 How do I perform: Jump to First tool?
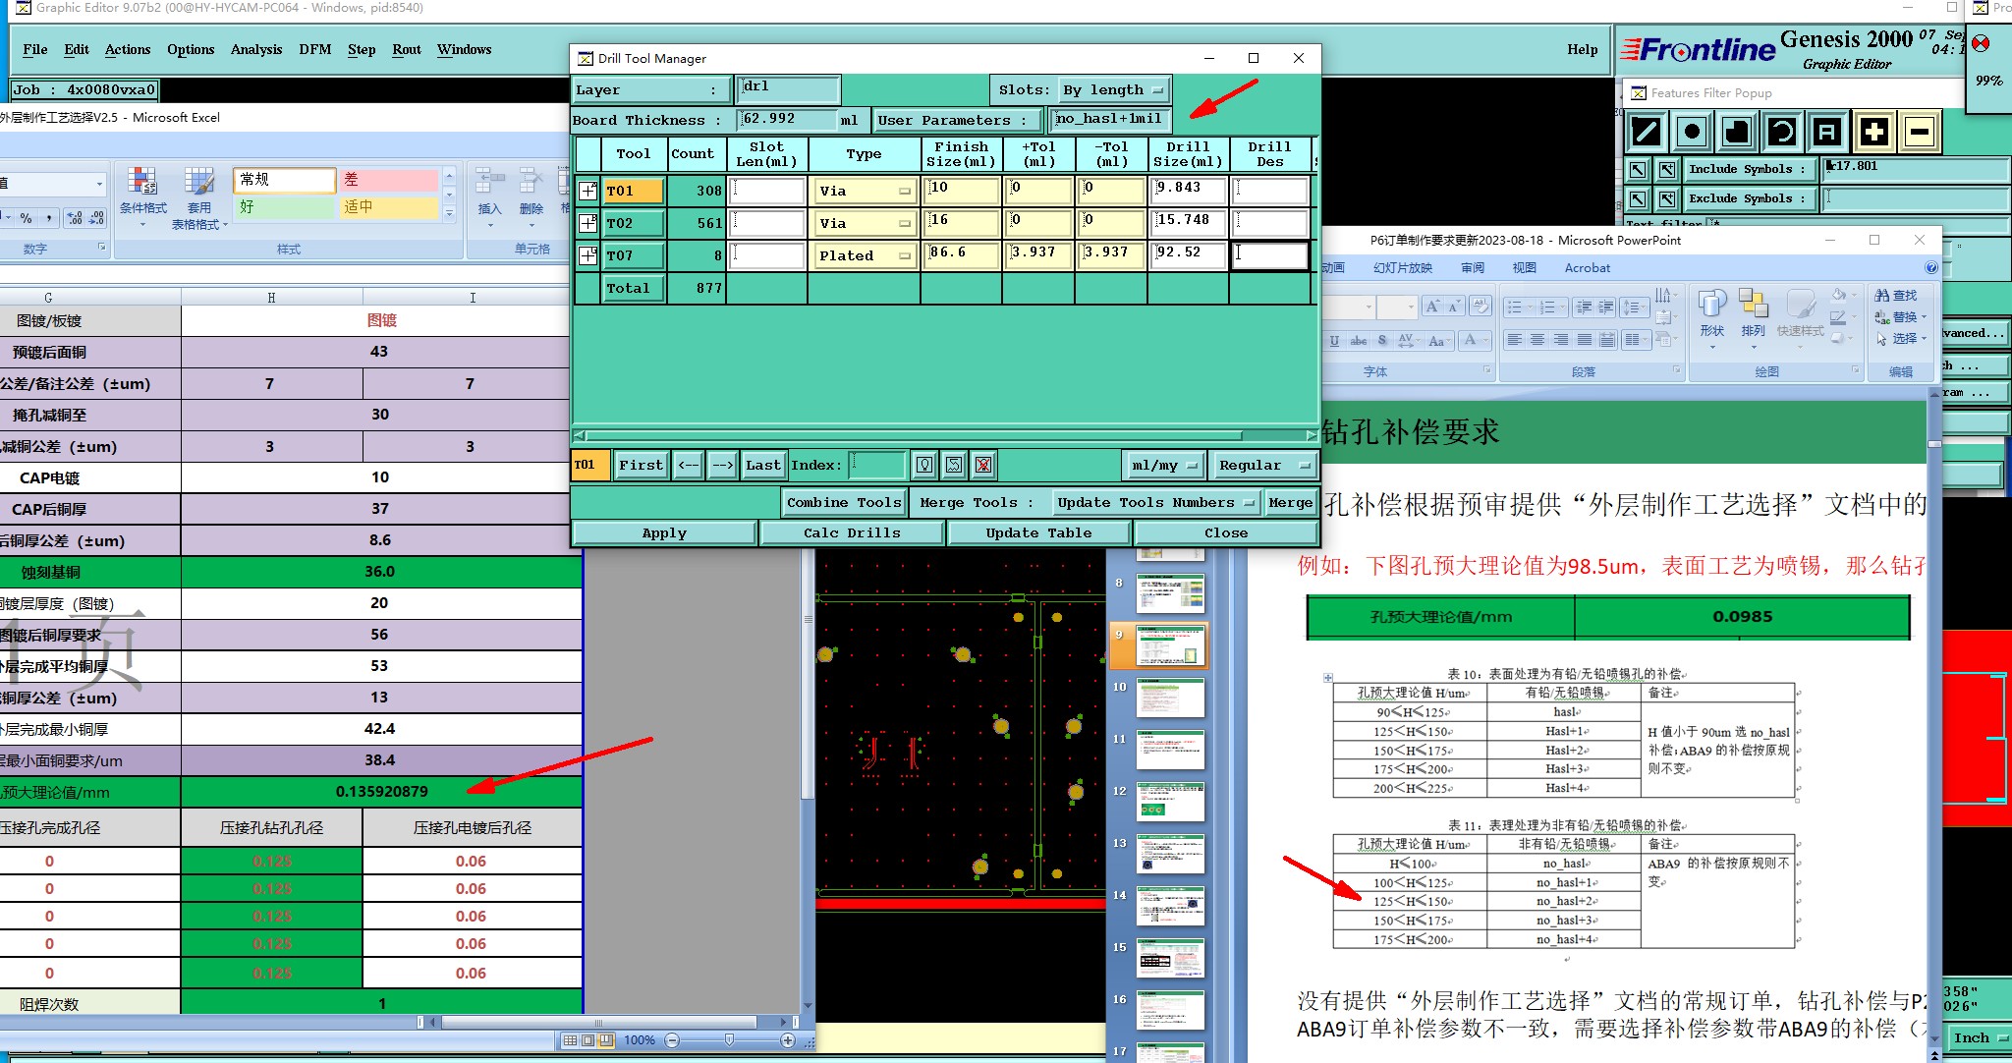641,465
